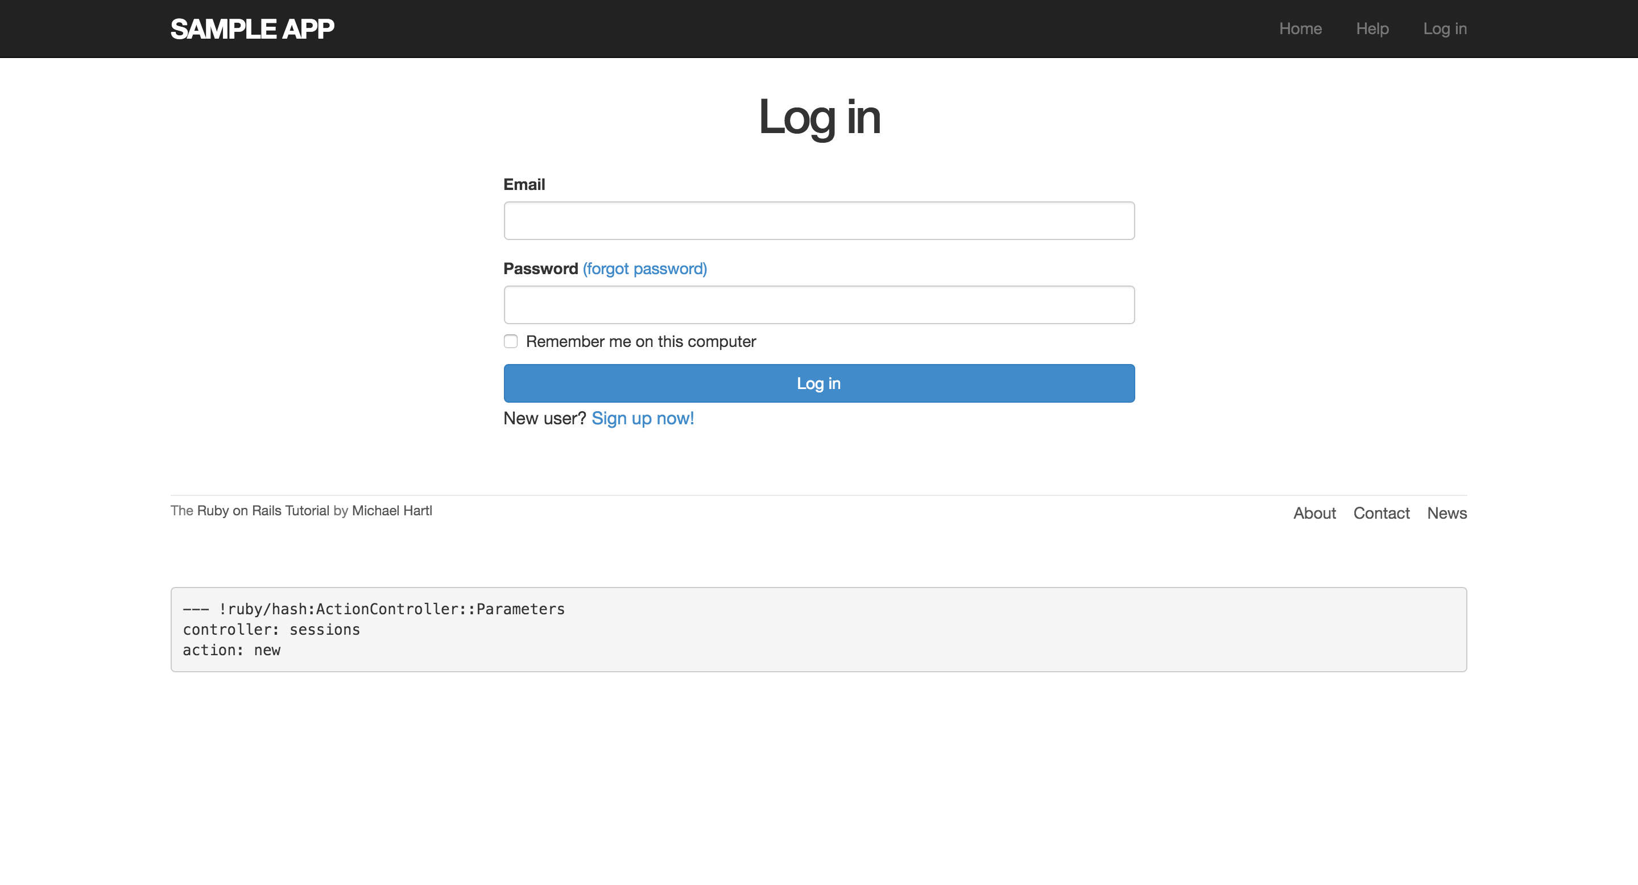Click the Remember me on this computer label
The image size is (1638, 885).
640,341
